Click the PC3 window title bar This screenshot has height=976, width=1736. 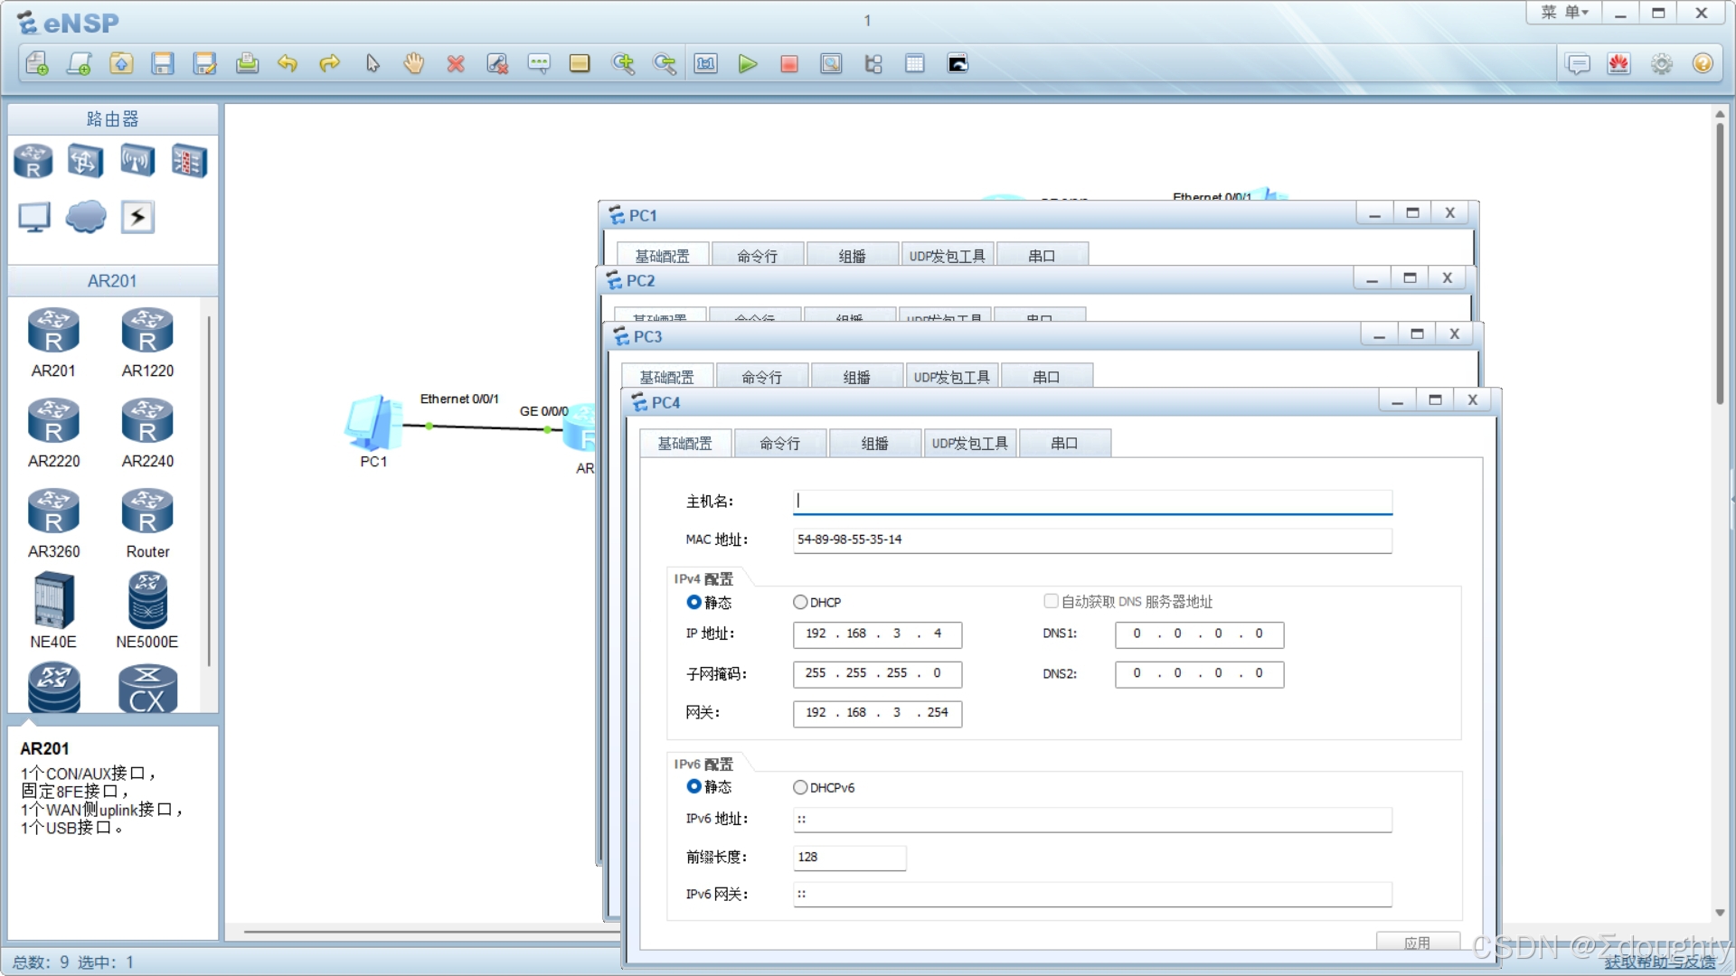(986, 335)
